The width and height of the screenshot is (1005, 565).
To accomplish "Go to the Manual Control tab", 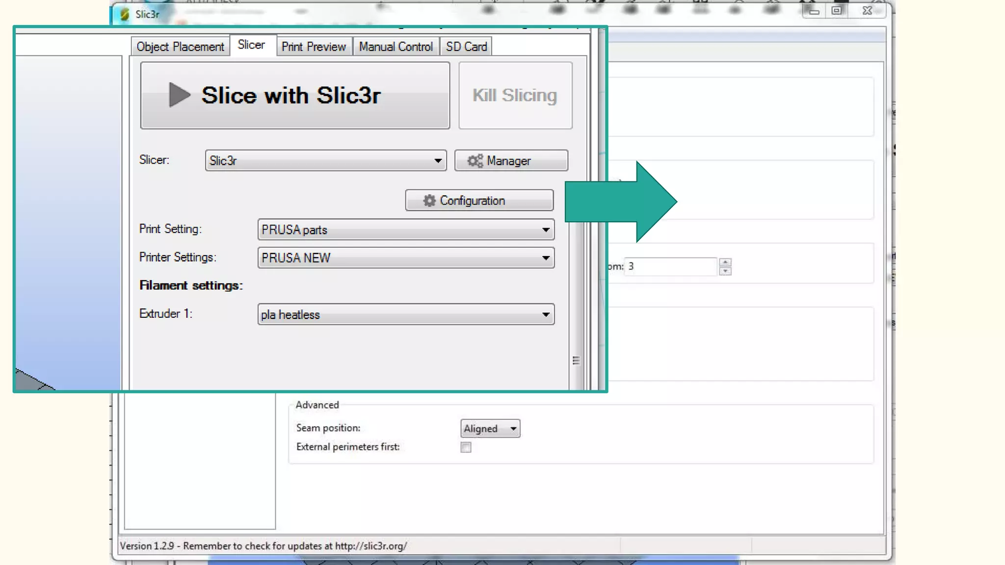I will coord(396,47).
